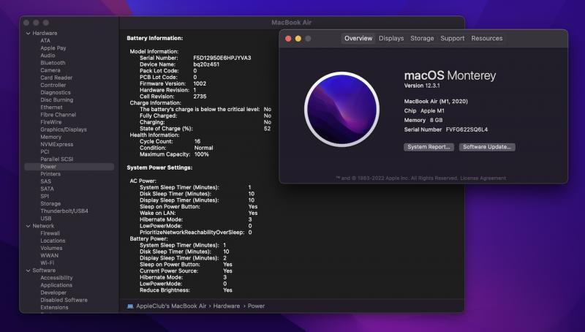Select Printers in the sidebar

tap(50, 174)
